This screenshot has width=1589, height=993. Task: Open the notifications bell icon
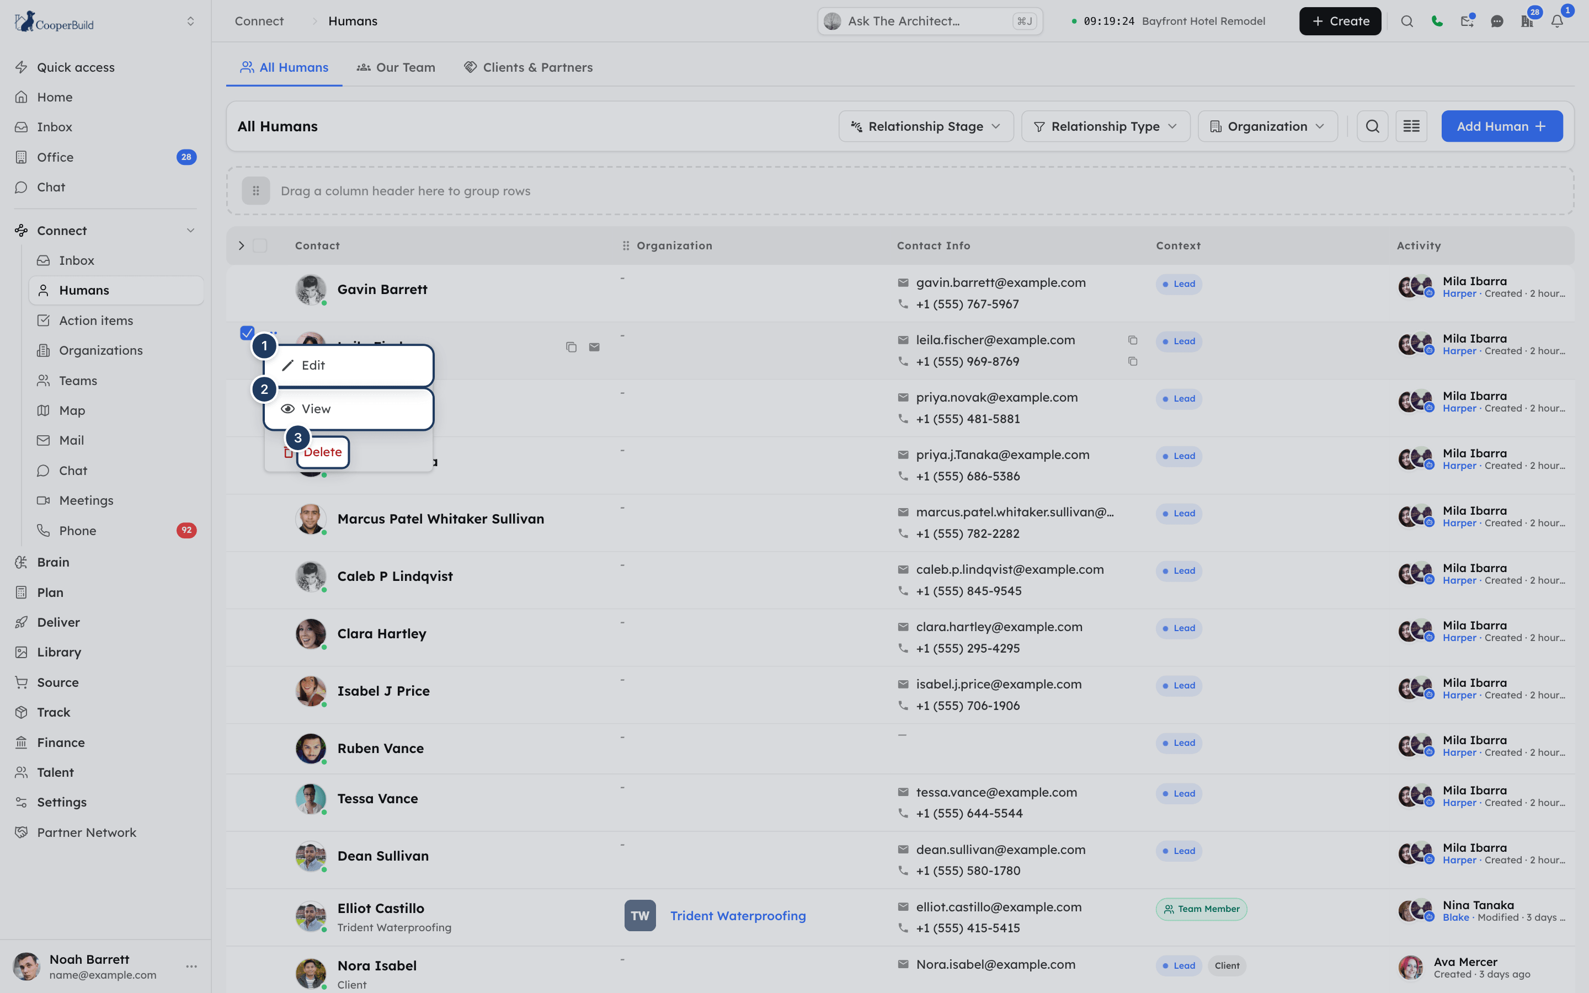pyautogui.click(x=1557, y=21)
